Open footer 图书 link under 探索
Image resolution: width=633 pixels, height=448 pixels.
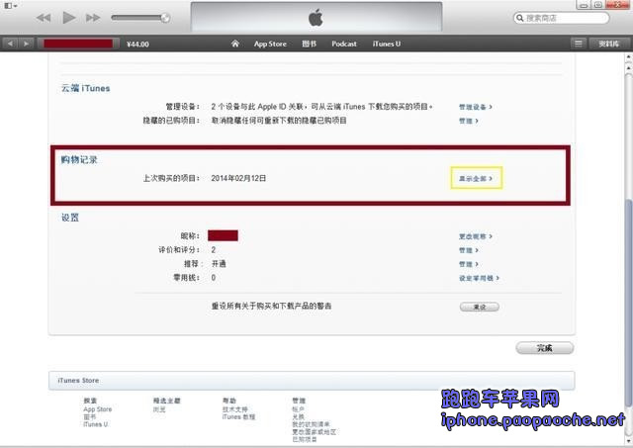coord(90,416)
